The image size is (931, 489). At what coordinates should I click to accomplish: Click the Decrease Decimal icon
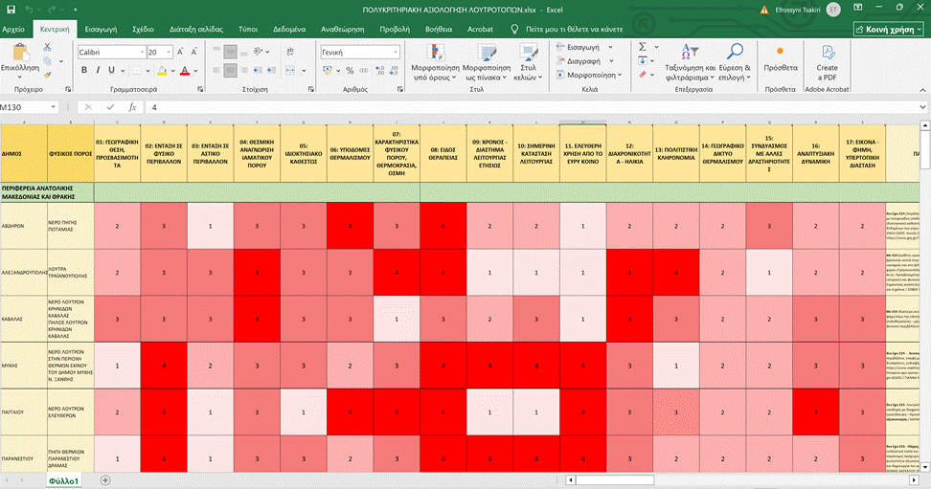click(394, 70)
